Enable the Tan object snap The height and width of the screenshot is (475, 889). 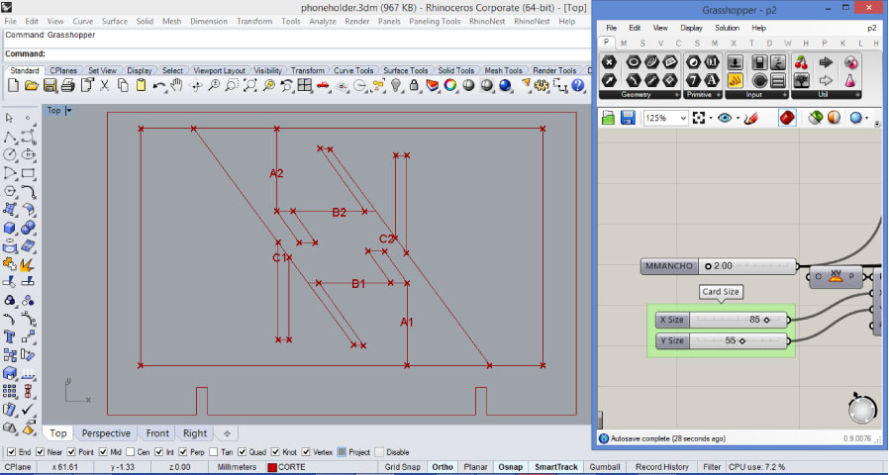pos(213,452)
